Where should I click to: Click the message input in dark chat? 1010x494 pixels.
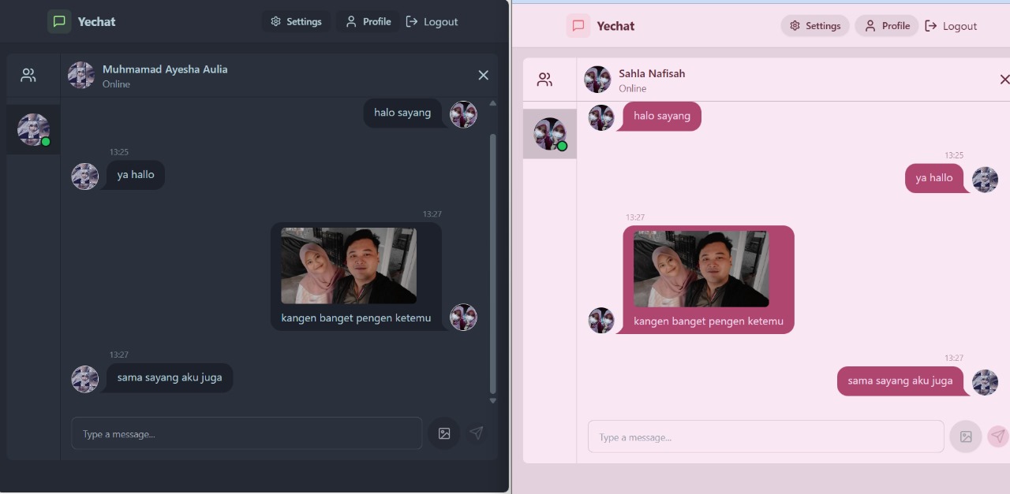click(x=246, y=433)
